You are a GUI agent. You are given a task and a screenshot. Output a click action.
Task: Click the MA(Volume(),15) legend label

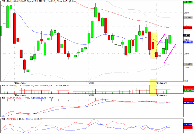click(x=44, y=85)
